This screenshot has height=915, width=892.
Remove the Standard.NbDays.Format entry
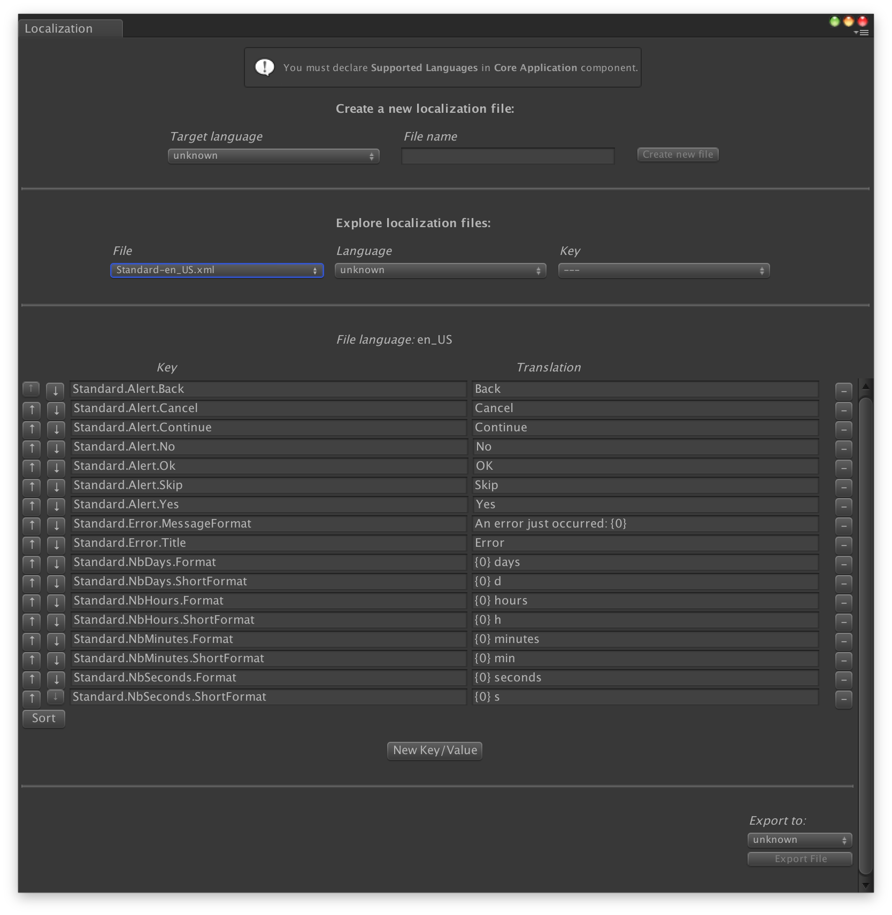tap(843, 564)
